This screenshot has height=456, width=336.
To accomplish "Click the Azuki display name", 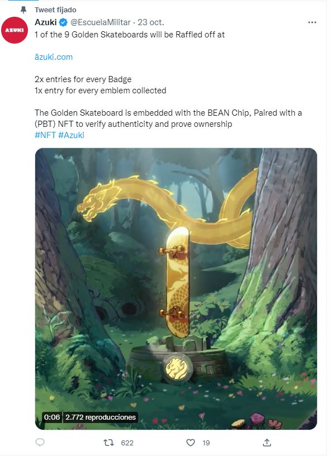I will (x=46, y=22).
